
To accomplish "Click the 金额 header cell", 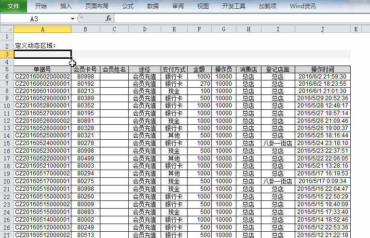I will point(199,69).
